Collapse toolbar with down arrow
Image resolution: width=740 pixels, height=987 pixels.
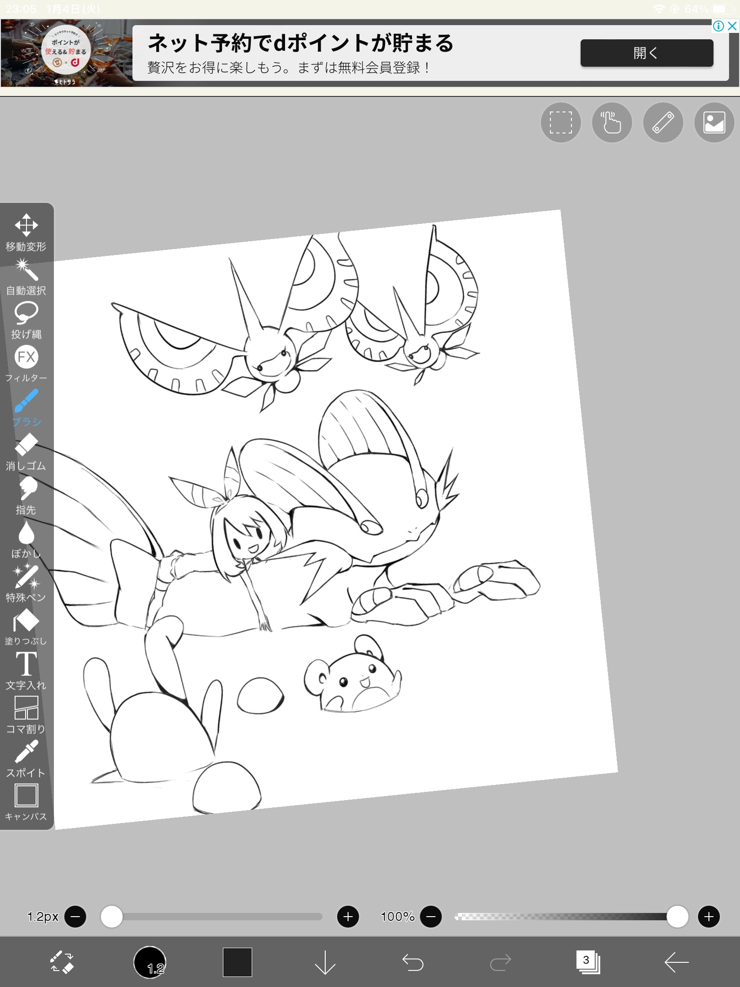(325, 962)
